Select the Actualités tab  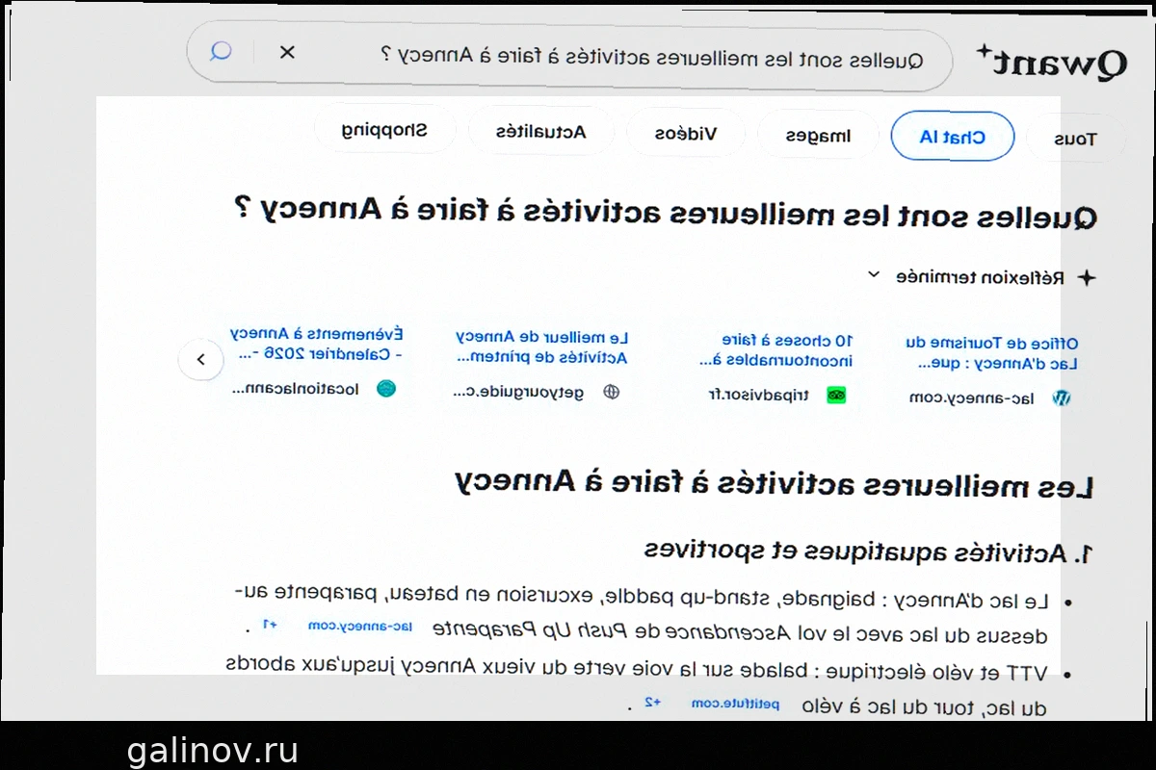click(540, 132)
